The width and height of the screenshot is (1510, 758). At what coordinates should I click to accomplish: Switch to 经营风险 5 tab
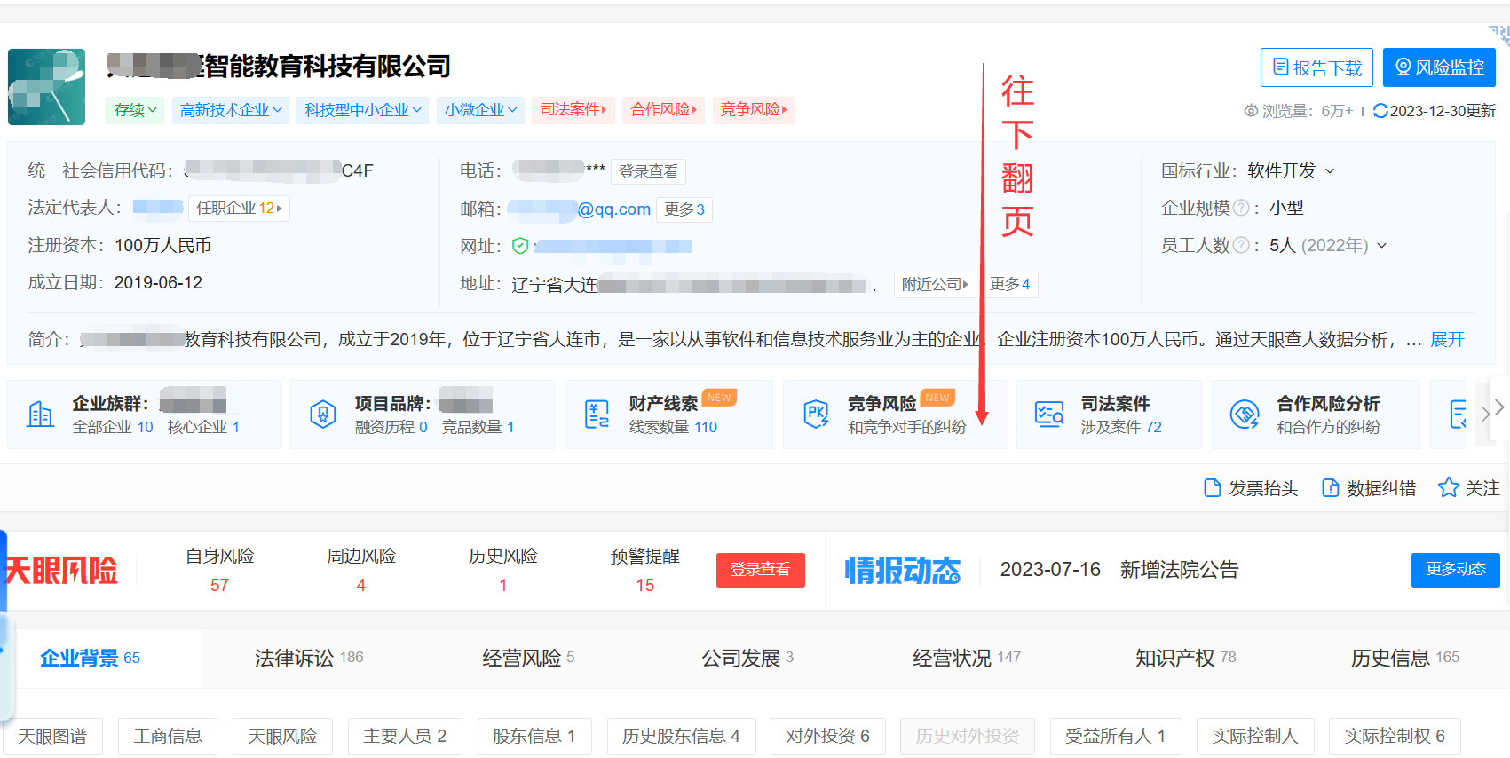click(x=528, y=658)
